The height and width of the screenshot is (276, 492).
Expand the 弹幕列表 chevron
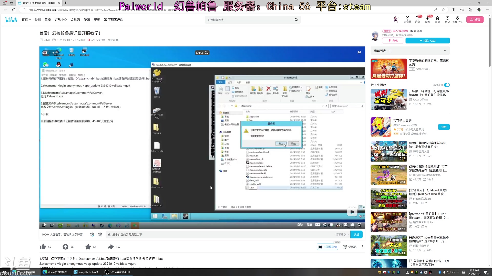click(445, 51)
